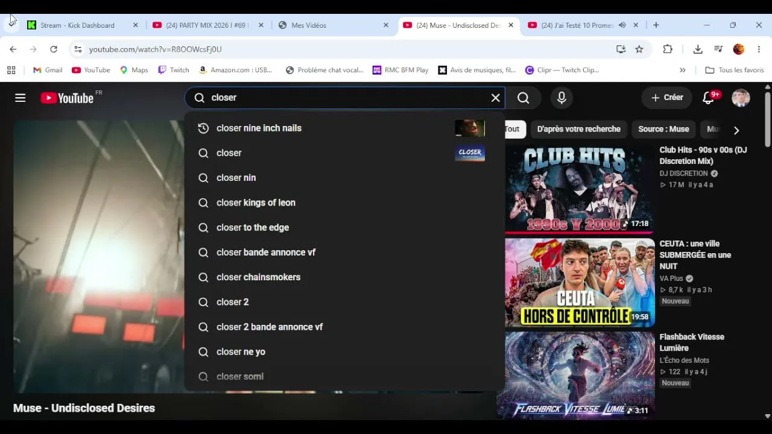Image resolution: width=772 pixels, height=434 pixels.
Task: Switch to the J'ai Testé 10 Promesses tab
Action: coord(577,25)
